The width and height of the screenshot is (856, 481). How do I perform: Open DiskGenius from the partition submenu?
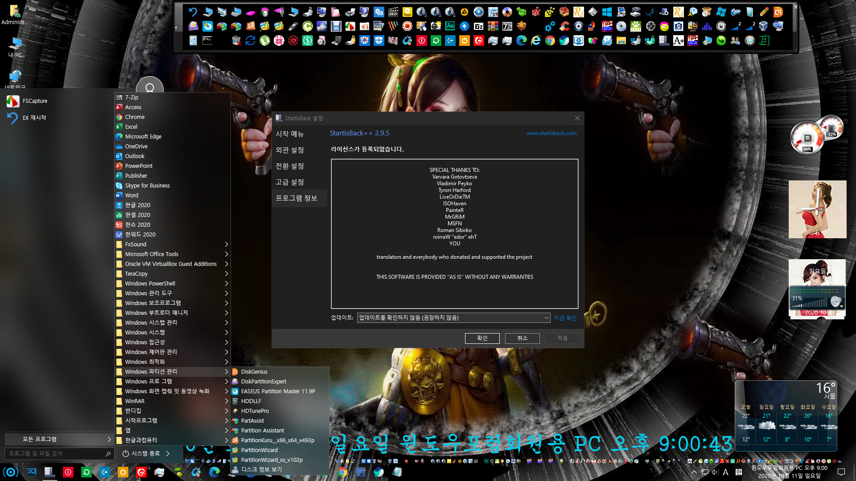[x=280, y=371]
